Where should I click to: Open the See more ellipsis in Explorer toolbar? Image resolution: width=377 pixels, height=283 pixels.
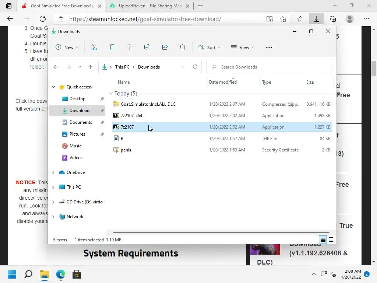pyautogui.click(x=269, y=48)
